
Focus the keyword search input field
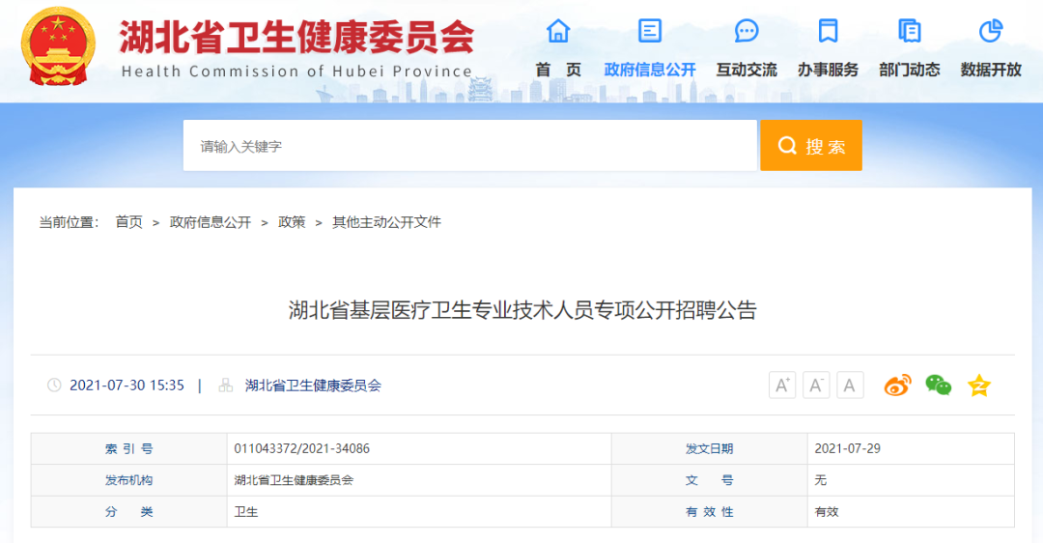(x=469, y=145)
